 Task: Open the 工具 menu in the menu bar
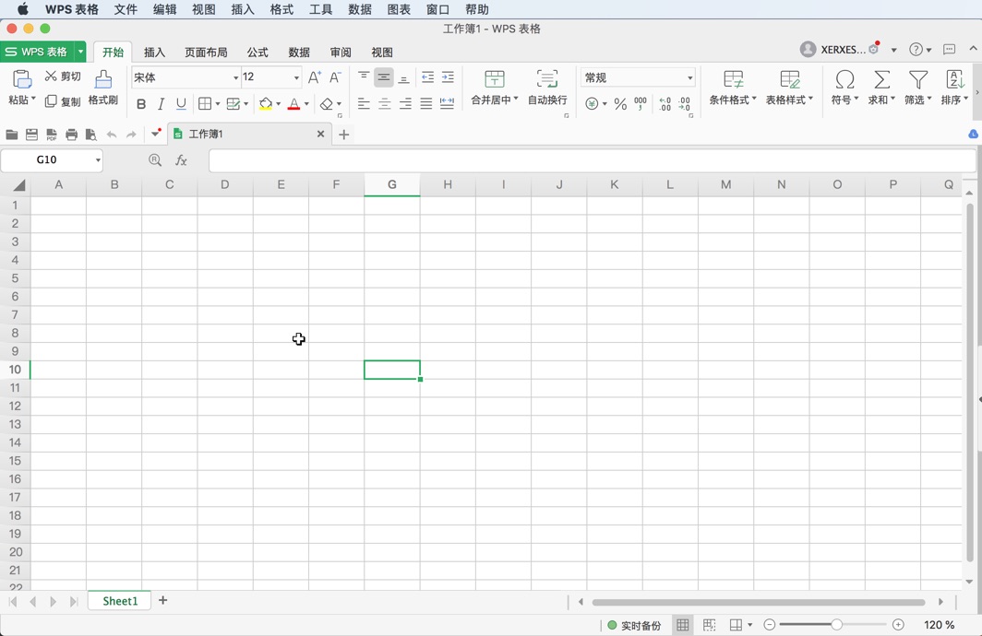pyautogui.click(x=320, y=9)
